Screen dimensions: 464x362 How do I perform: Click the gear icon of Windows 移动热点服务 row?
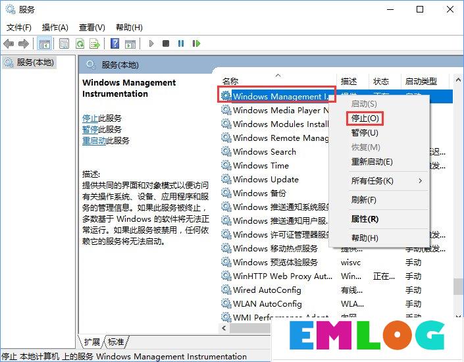(226, 248)
